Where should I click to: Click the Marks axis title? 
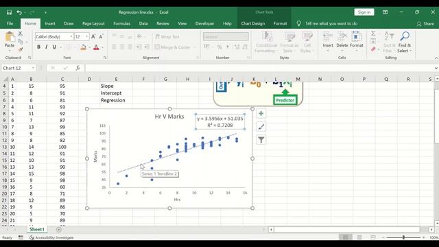[x=95, y=156]
